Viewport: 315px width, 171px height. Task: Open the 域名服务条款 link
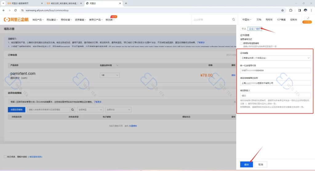35,157
